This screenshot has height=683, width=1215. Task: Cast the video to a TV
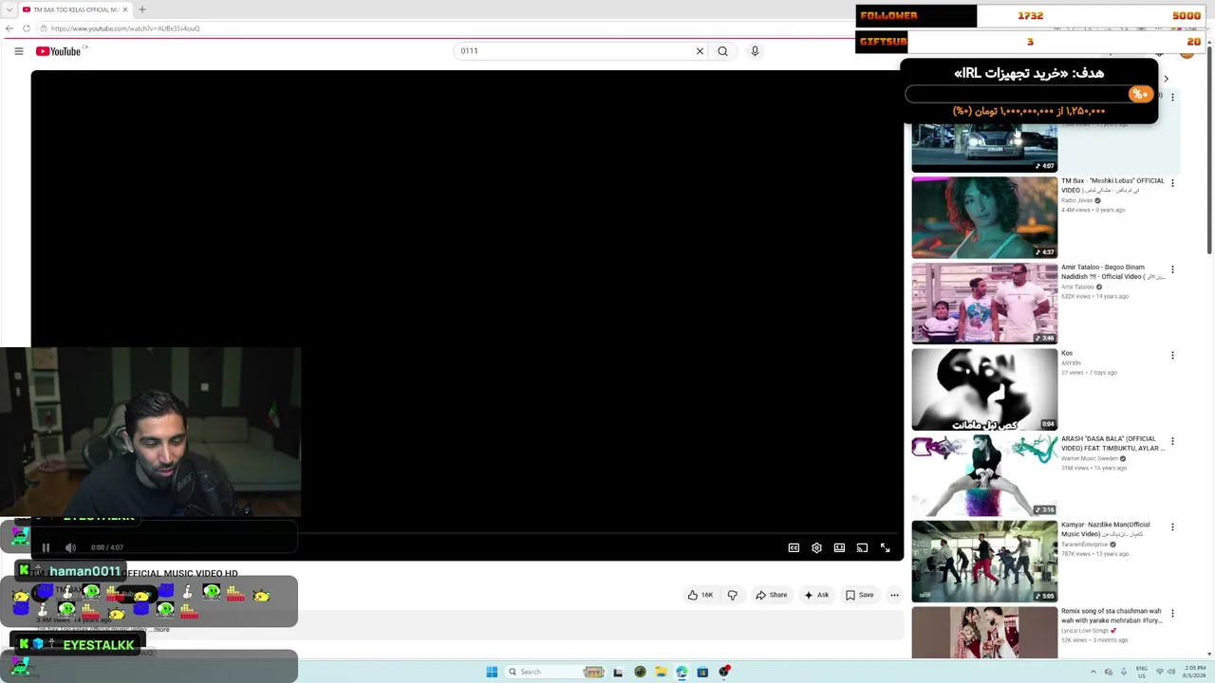click(862, 547)
